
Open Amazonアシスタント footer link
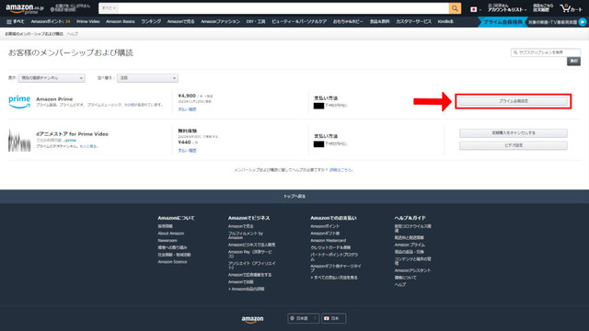(x=413, y=270)
